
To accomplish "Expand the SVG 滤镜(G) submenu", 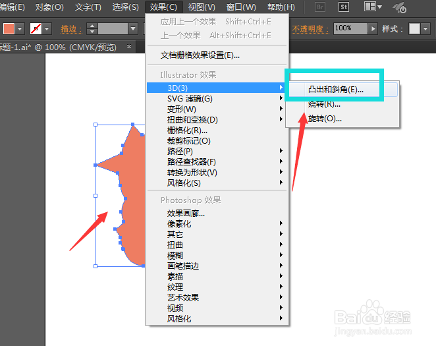I will tap(217, 98).
